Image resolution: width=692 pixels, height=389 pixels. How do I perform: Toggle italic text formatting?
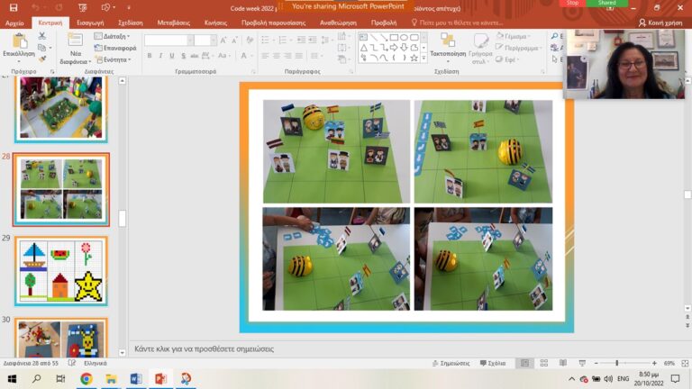160,56
